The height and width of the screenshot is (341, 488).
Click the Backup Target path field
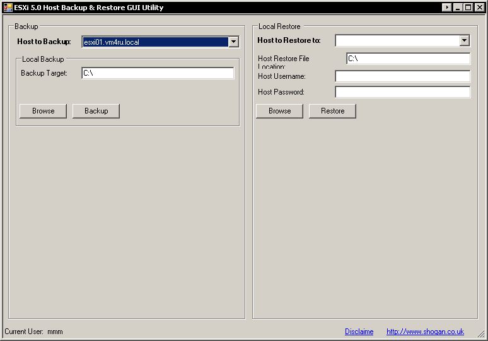tap(158, 73)
